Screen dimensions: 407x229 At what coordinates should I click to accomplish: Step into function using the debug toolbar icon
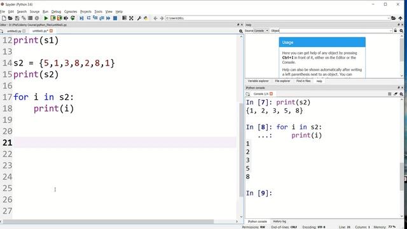95,18
